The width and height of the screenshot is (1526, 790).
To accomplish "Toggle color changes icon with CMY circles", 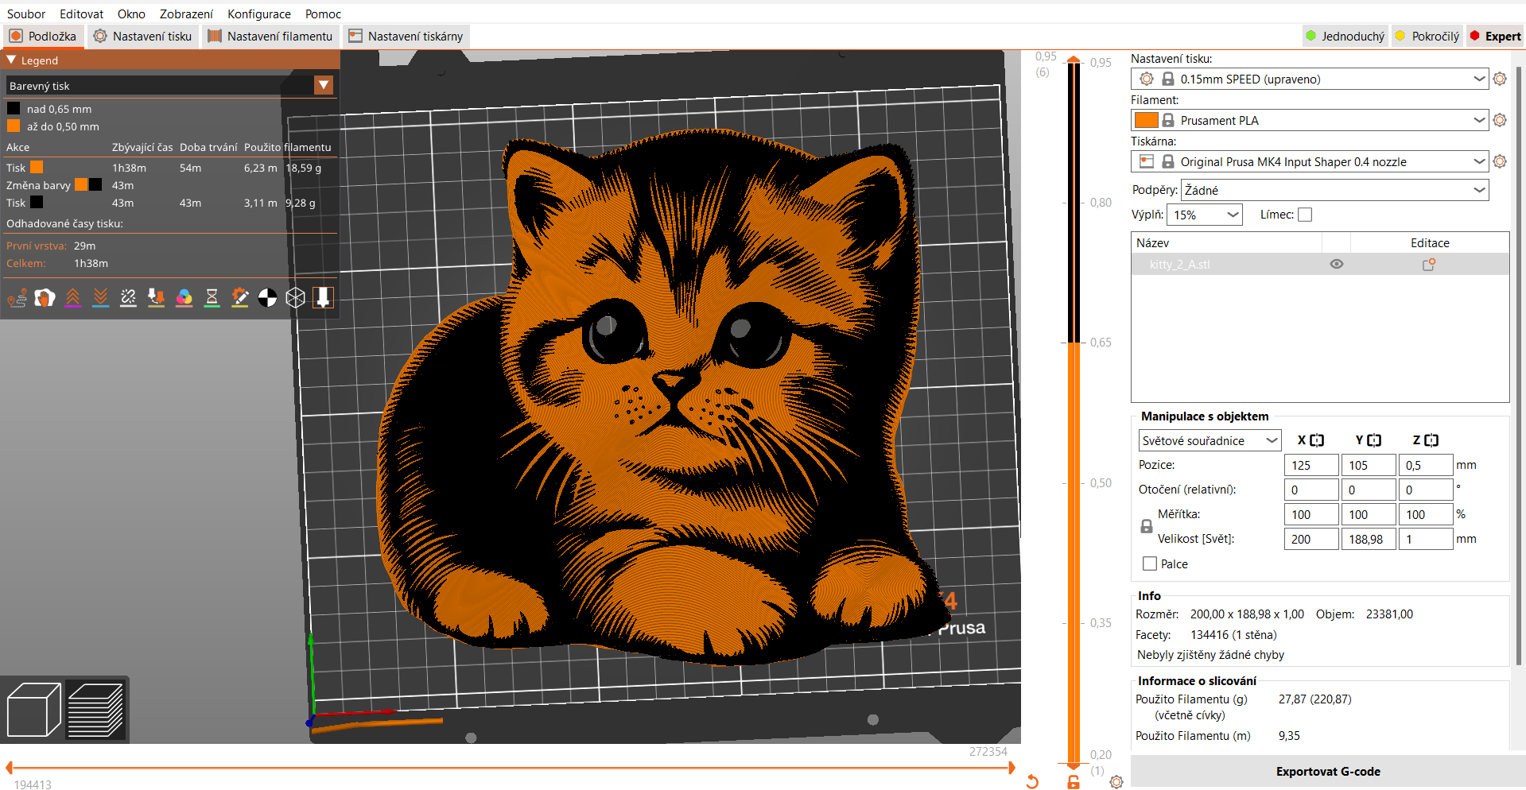I will coord(184,298).
